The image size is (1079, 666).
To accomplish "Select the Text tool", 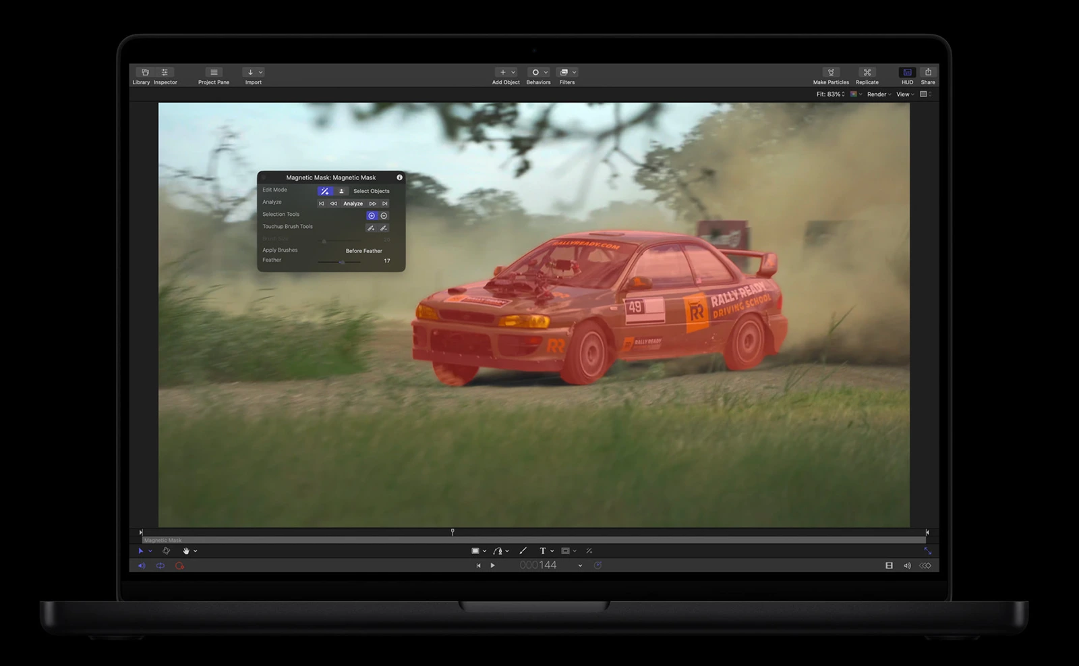I will (543, 551).
